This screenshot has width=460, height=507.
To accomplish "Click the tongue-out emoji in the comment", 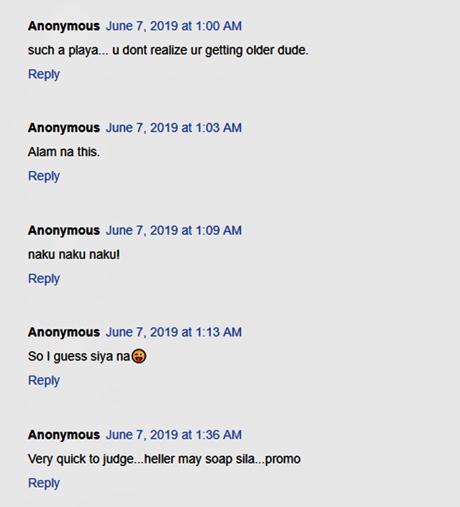I will 139,356.
